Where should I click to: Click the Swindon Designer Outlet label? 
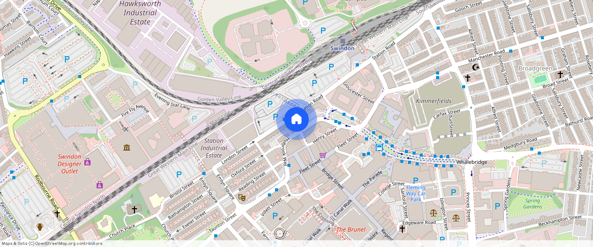pyautogui.click(x=70, y=164)
